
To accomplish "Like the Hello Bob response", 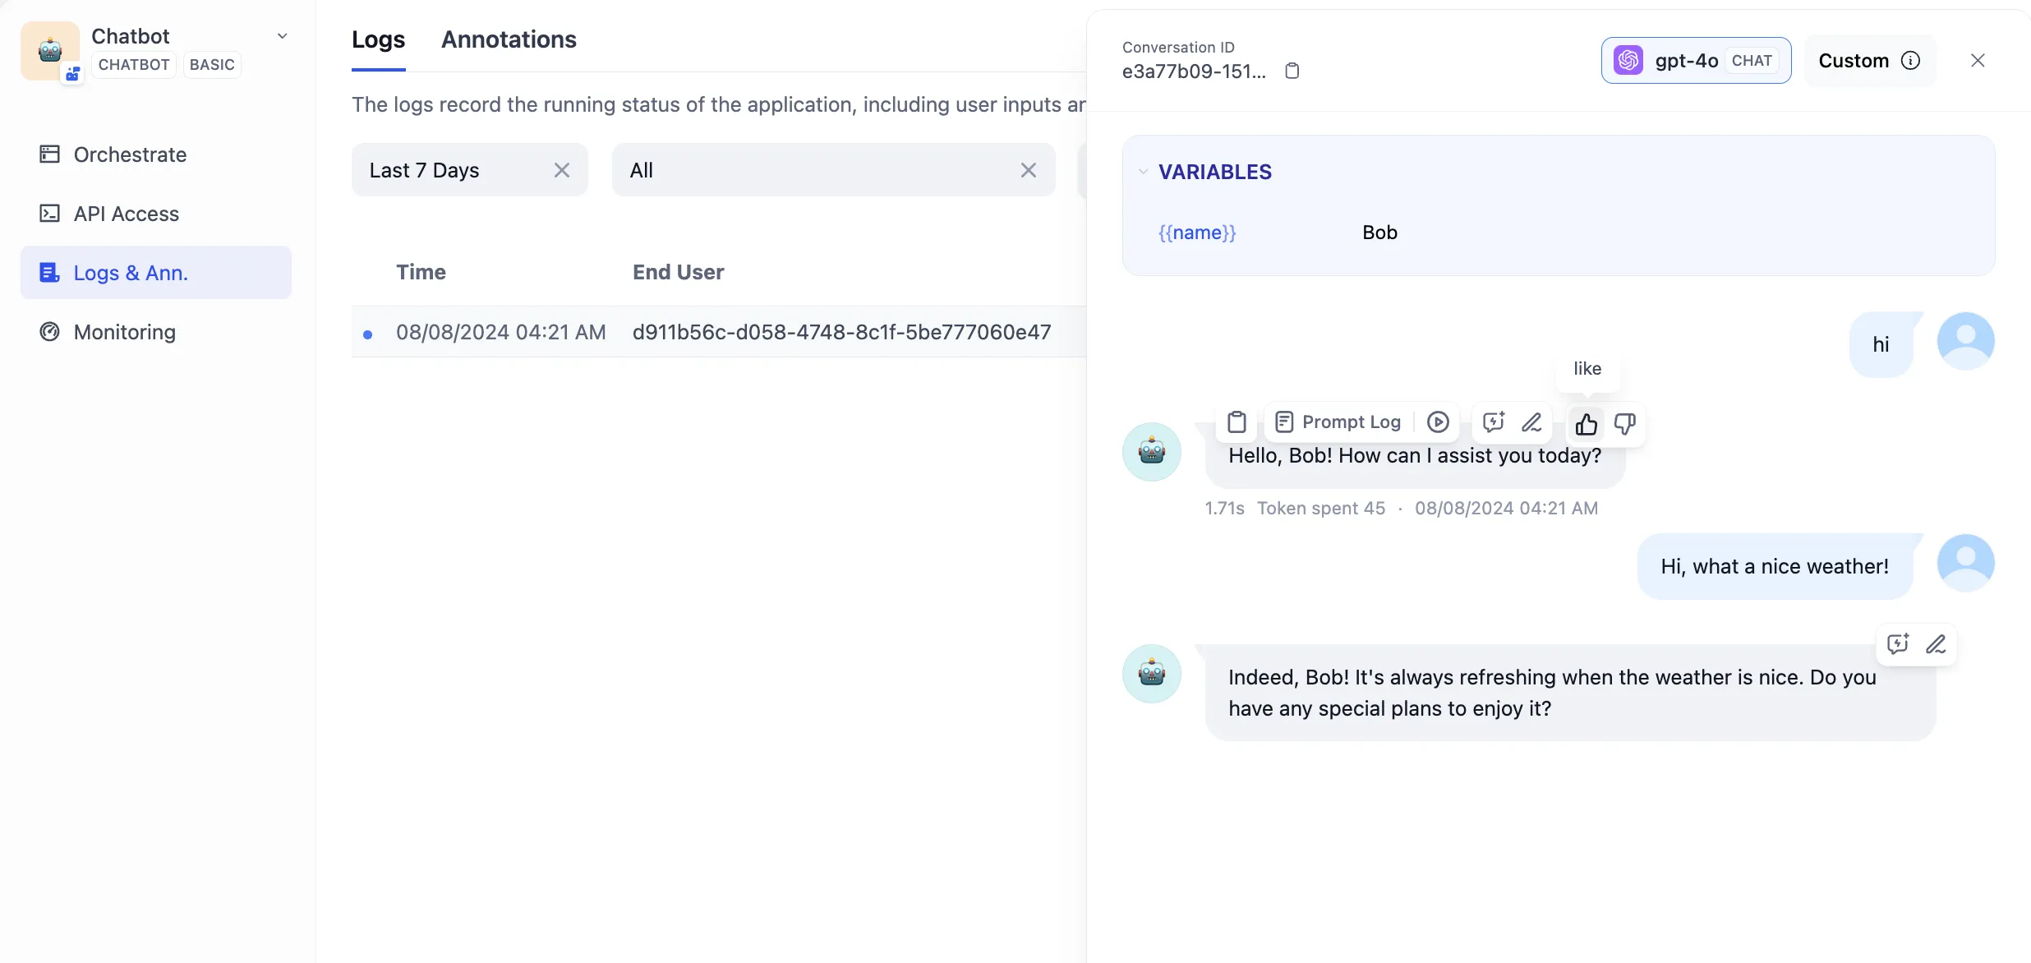I will (x=1586, y=424).
